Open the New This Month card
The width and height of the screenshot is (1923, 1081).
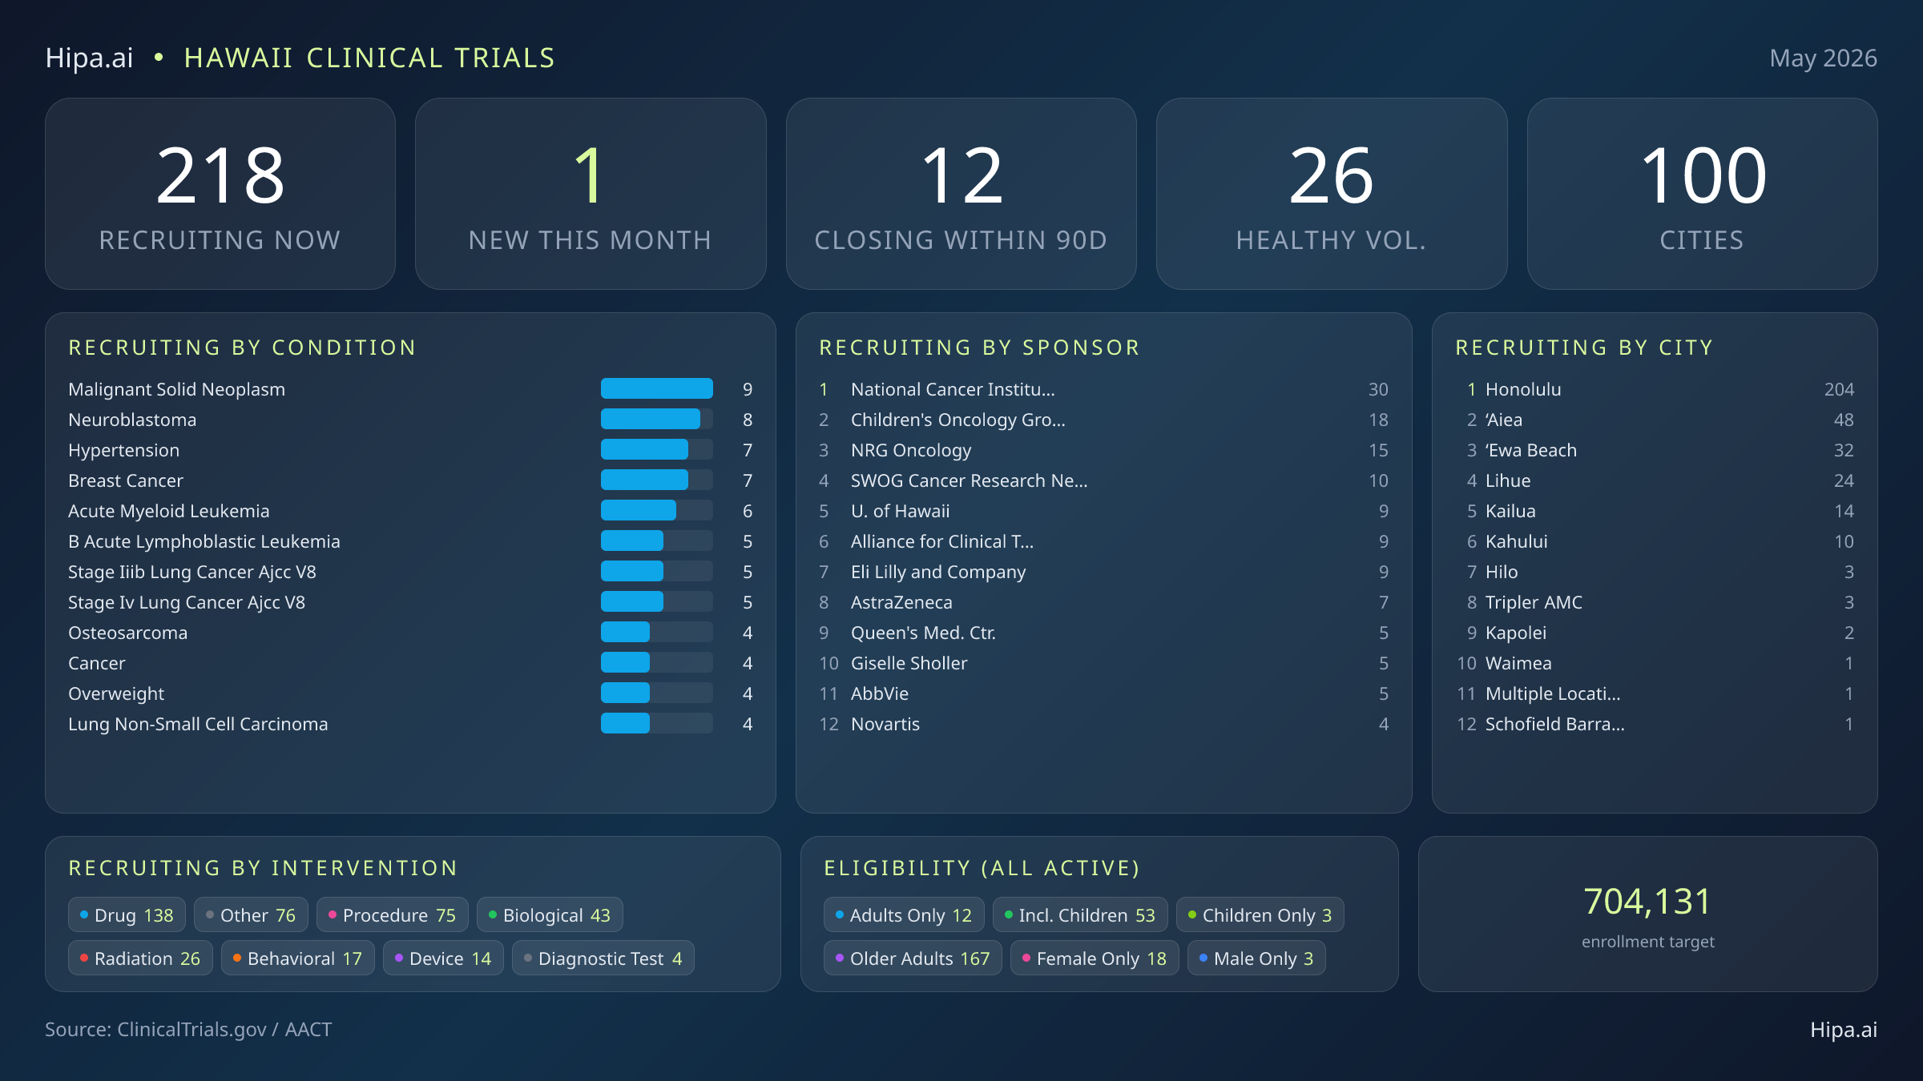(591, 194)
